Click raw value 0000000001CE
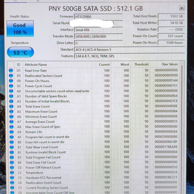The image size is (194, 194). click(166, 101)
